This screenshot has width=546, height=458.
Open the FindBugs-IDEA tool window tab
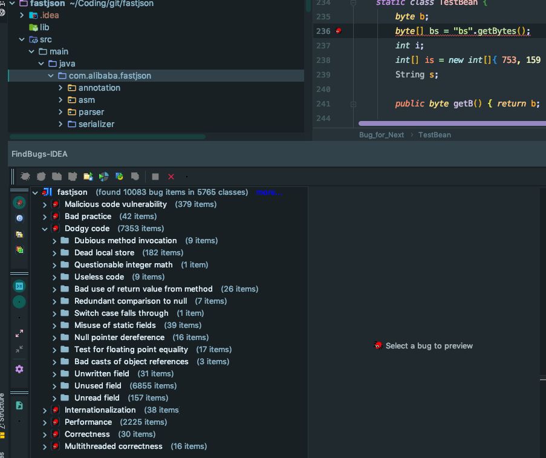tap(39, 154)
